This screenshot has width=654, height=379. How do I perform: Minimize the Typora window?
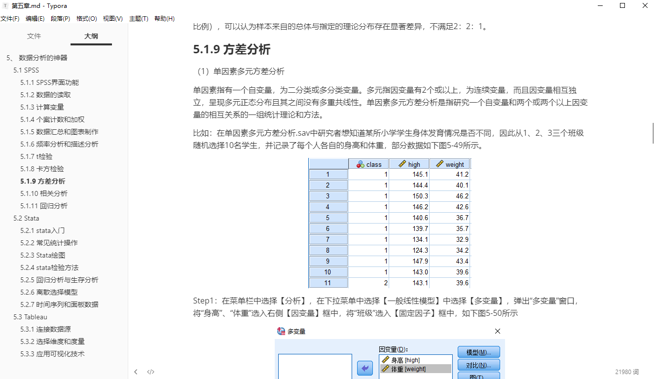coord(600,6)
